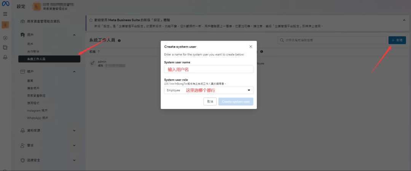This screenshot has height=171, width=411.
Task: Open the hamburger menu
Action: (5, 14)
